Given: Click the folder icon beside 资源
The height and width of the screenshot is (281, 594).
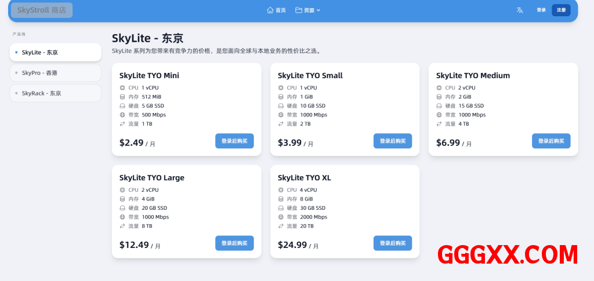Looking at the screenshot, I should 298,10.
